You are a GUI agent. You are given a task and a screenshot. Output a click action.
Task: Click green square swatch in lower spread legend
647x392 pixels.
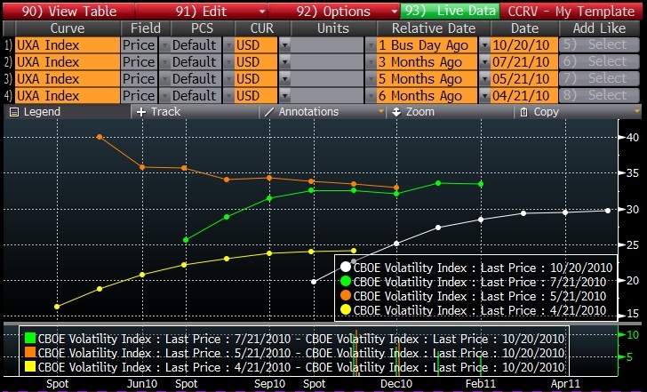[30, 339]
